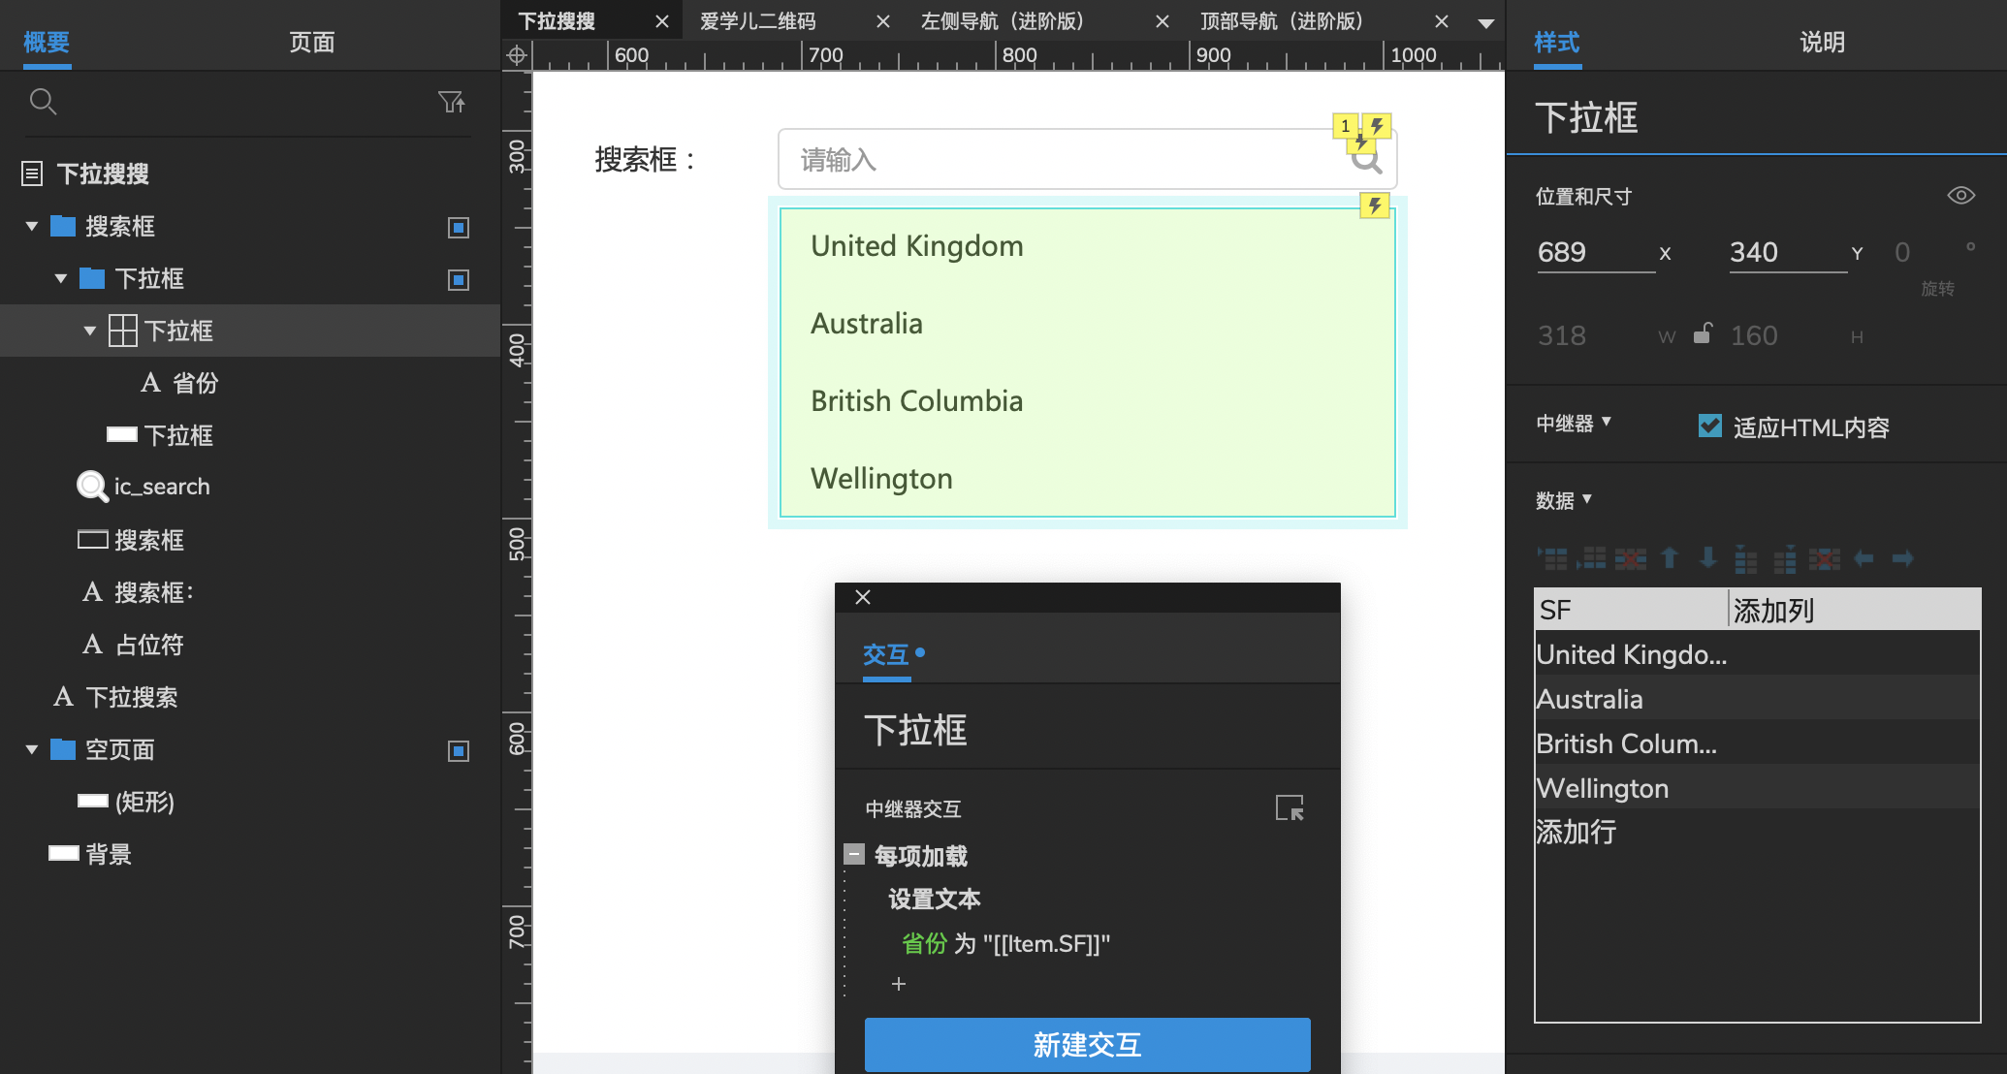Click the repeater grid icon for 下拉框
The width and height of the screenshot is (2007, 1074).
123,331
